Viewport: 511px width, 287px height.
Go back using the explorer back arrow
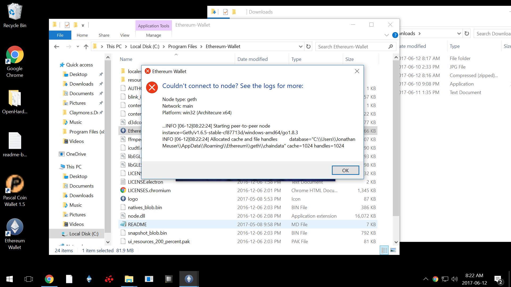pos(56,47)
